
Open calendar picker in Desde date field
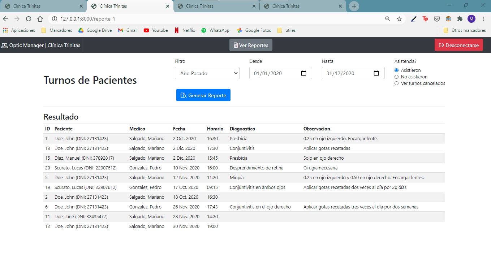pos(304,73)
